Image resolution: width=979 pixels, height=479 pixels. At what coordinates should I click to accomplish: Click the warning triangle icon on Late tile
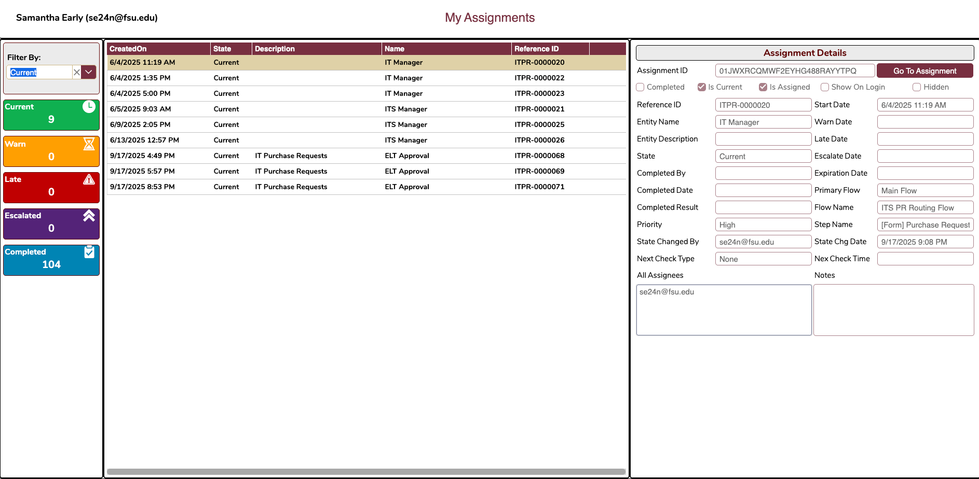point(89,179)
